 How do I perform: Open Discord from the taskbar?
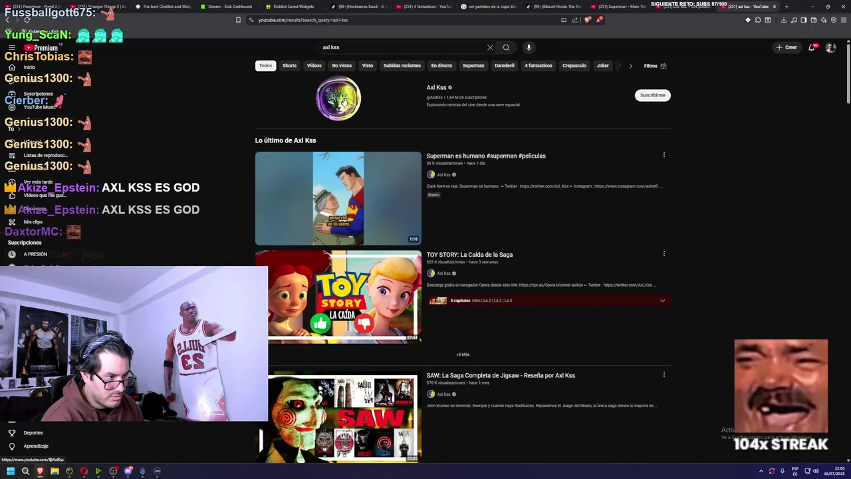[x=128, y=471]
